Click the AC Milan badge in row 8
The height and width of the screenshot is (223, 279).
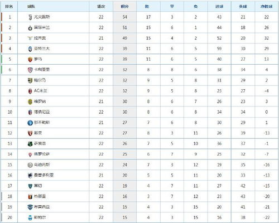click(x=30, y=91)
